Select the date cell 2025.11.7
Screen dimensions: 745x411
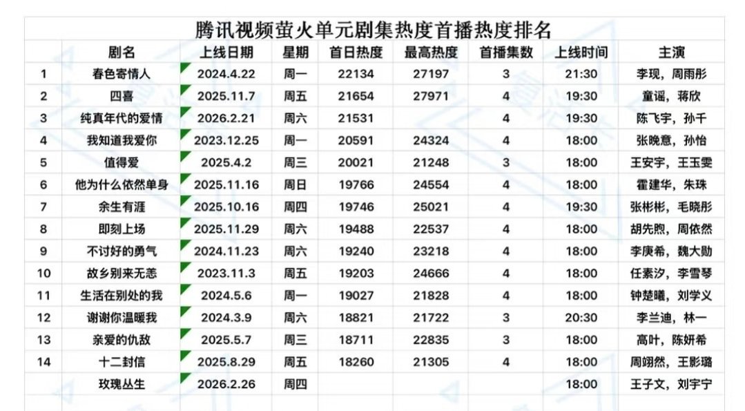click(226, 96)
